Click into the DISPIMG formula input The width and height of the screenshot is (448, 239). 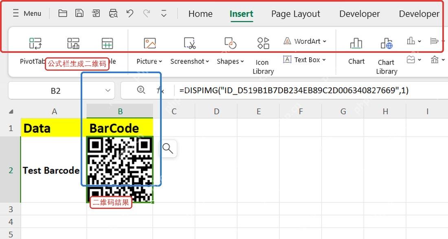312,90
